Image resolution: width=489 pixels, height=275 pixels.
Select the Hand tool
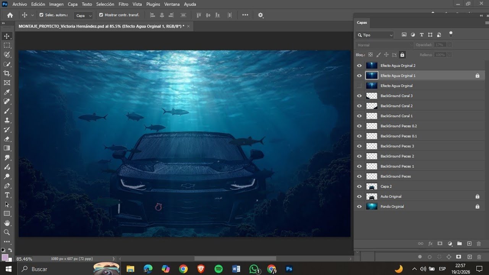[x=7, y=223]
